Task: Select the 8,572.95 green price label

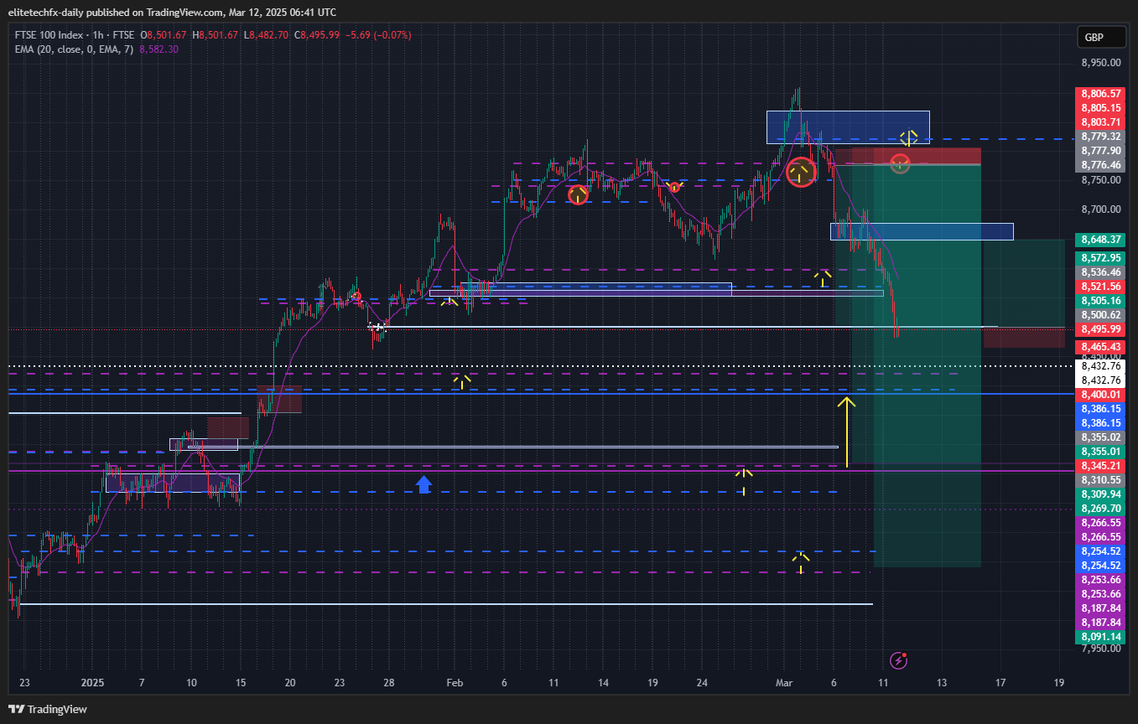Action: point(1101,258)
